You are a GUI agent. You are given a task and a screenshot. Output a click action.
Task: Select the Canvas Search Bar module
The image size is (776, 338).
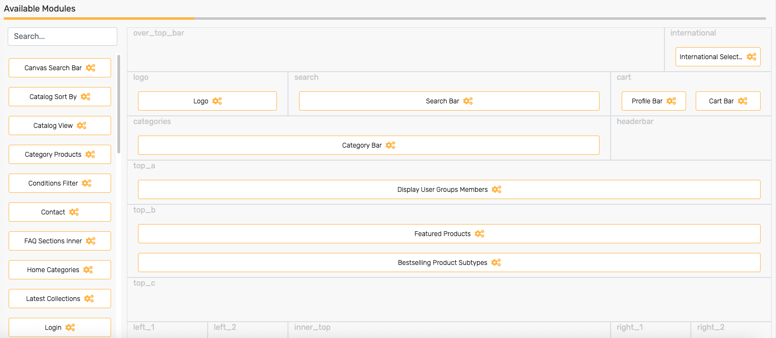coord(60,68)
